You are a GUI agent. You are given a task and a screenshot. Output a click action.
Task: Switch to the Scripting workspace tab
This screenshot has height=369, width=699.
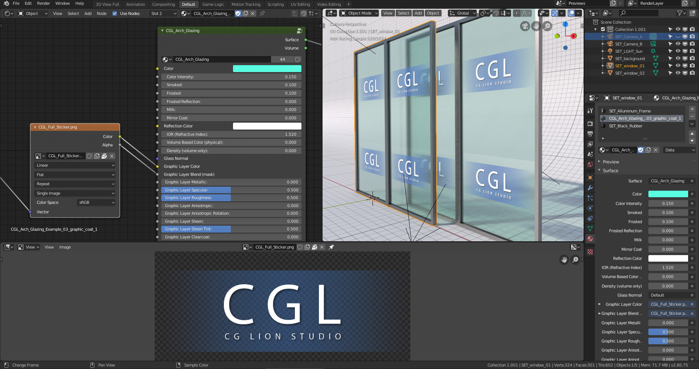(x=276, y=4)
